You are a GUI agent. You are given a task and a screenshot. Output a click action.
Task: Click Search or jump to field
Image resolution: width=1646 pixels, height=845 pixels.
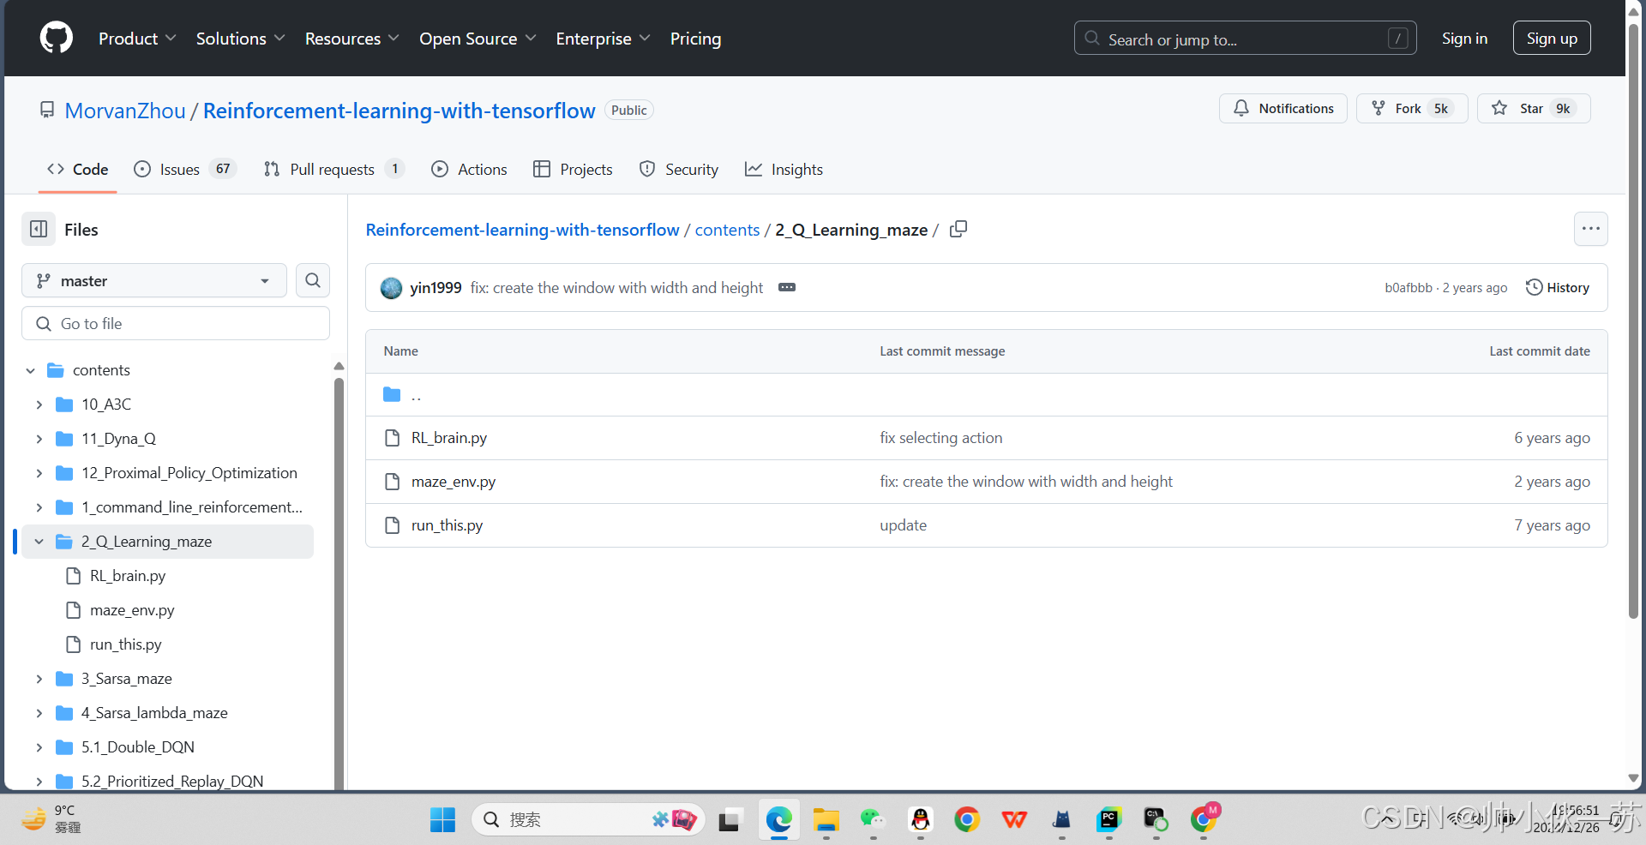point(1245,39)
